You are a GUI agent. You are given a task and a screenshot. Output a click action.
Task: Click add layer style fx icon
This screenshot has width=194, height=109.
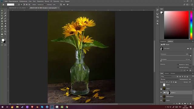coord(177,104)
